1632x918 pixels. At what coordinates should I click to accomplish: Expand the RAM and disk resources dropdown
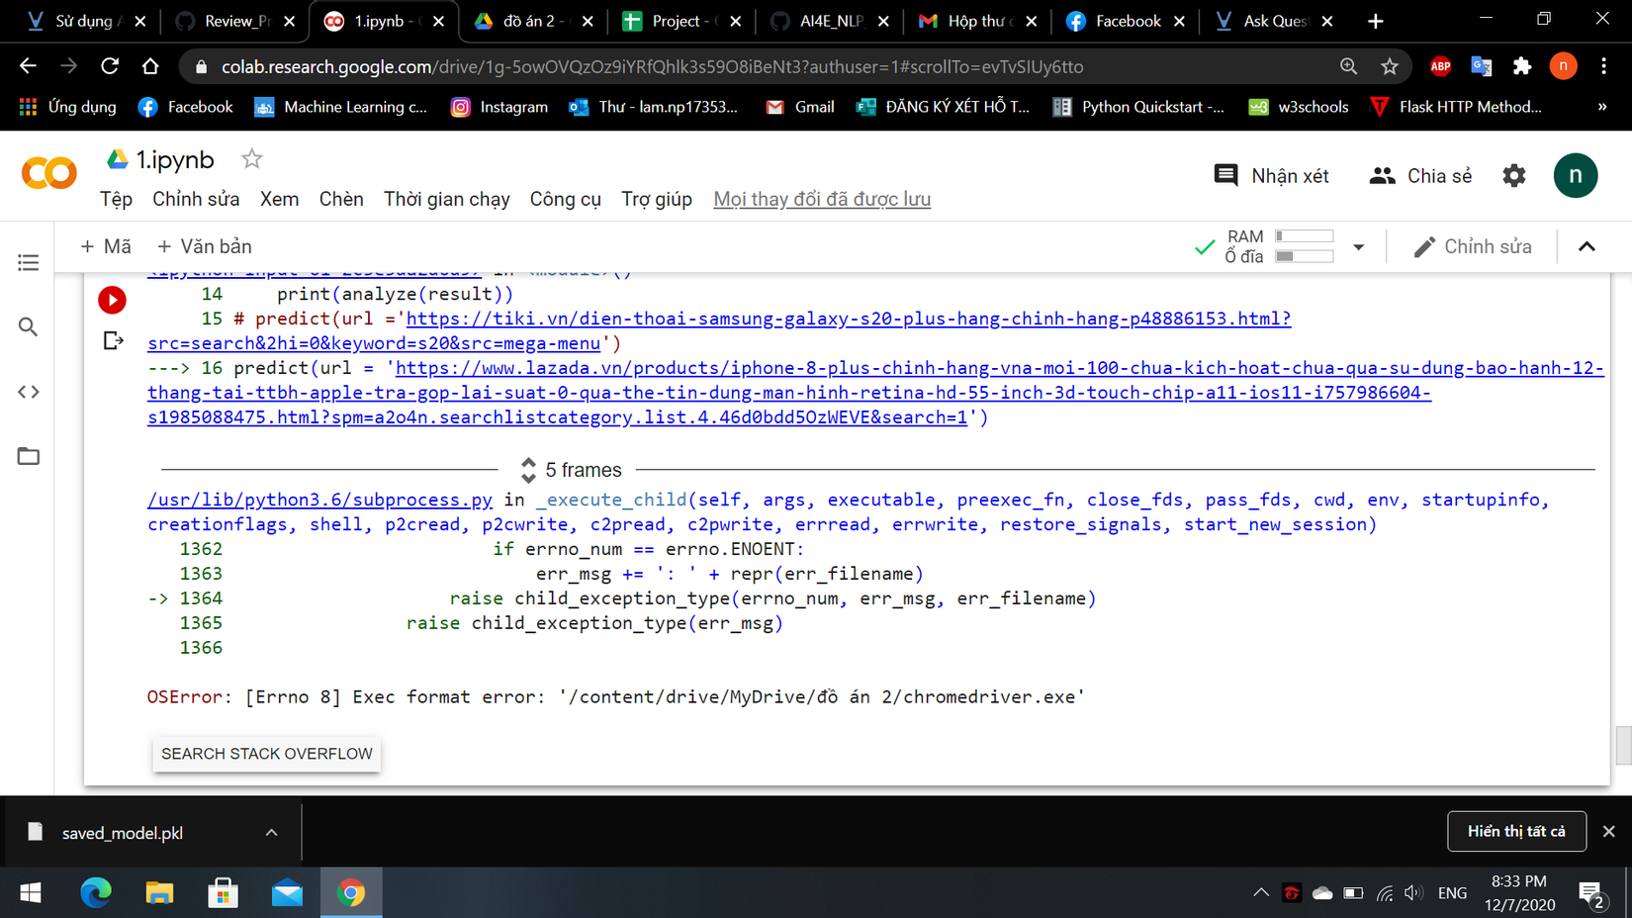[1359, 247]
